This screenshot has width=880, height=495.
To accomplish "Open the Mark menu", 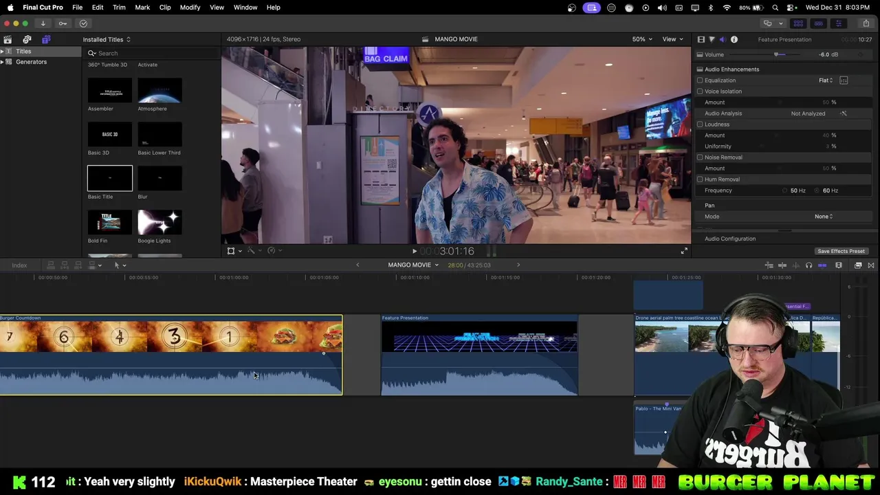I will point(142,8).
